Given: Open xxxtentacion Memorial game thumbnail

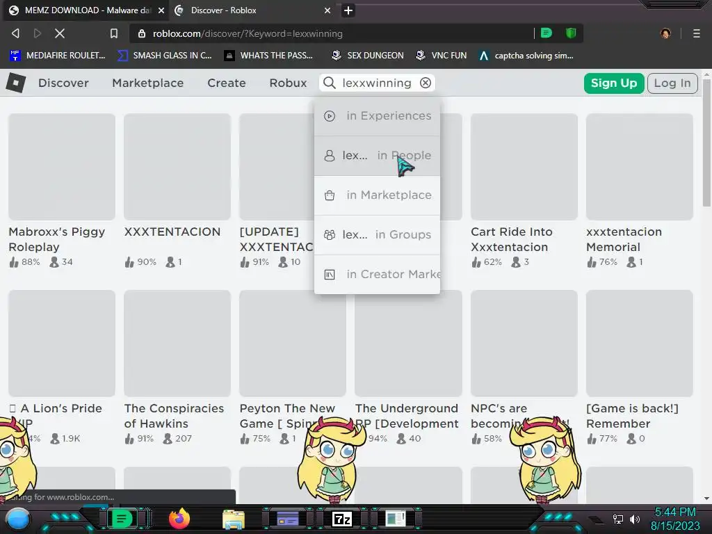Looking at the screenshot, I should 640,167.
